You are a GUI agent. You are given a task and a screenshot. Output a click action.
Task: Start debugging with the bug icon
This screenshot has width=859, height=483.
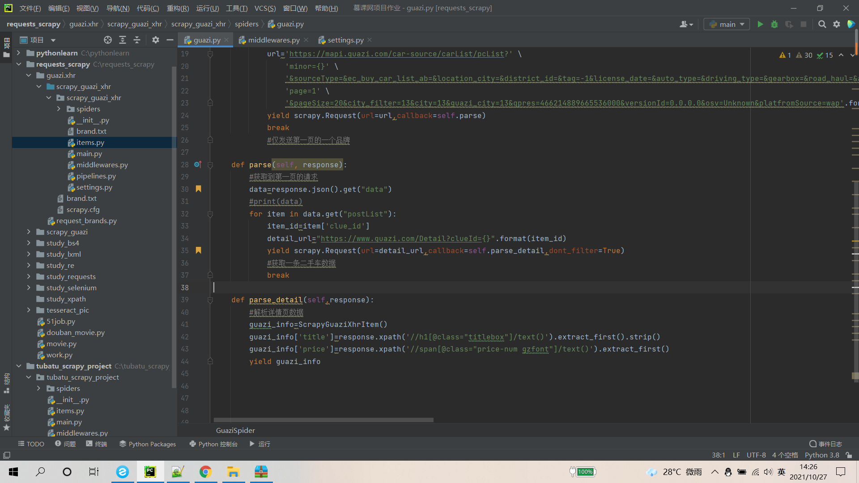(x=774, y=24)
